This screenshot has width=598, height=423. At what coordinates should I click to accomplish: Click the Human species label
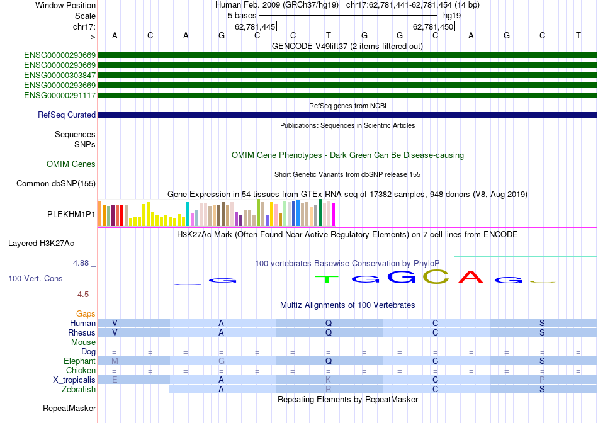click(82, 323)
